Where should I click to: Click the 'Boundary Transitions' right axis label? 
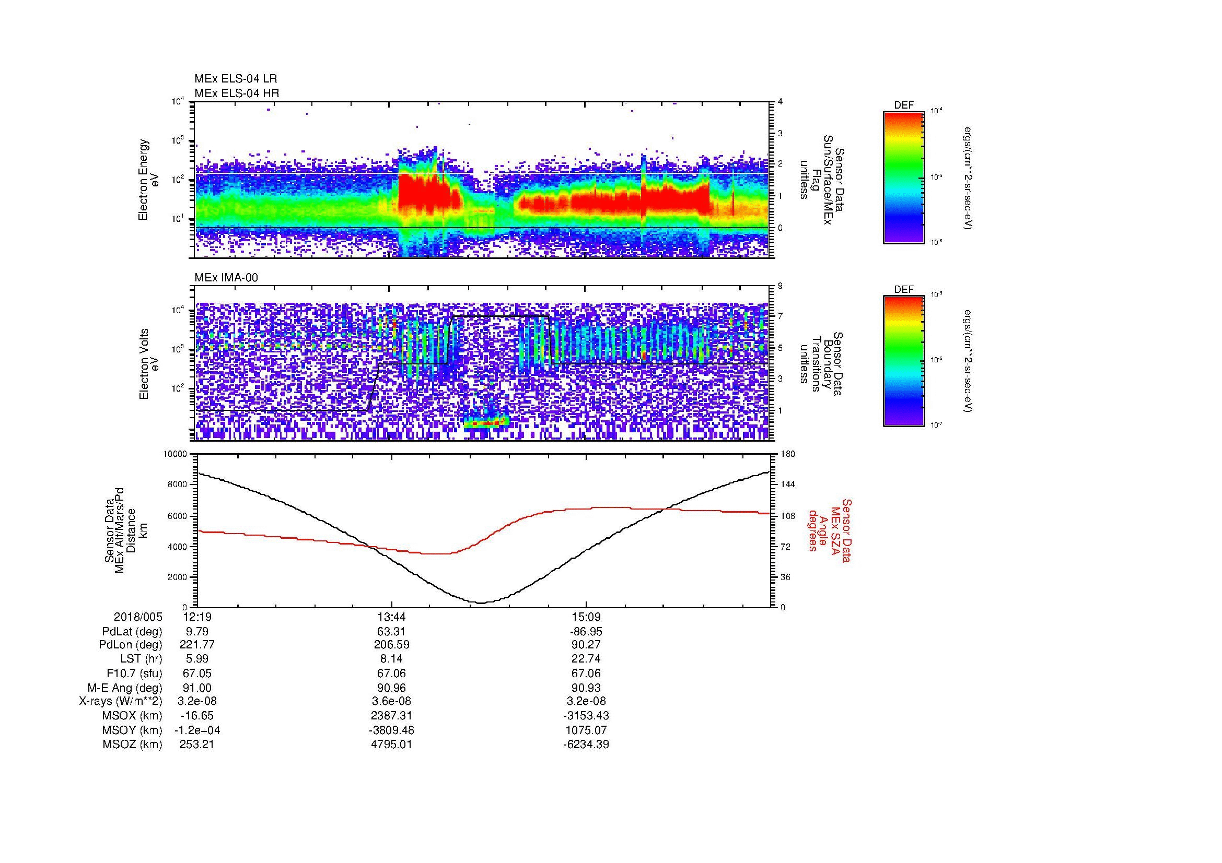pyautogui.click(x=821, y=364)
